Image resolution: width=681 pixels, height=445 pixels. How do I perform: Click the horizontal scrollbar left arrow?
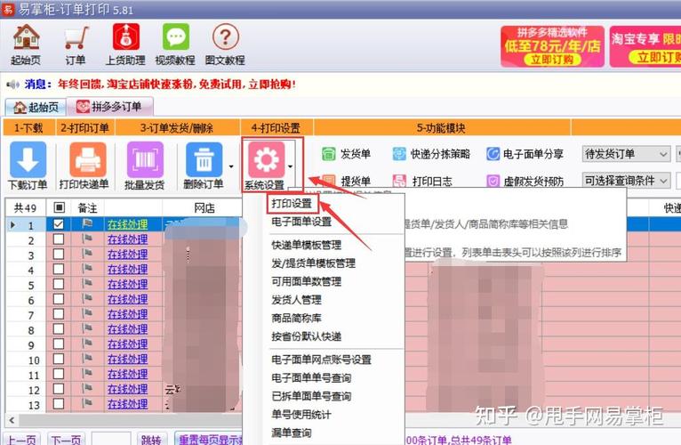12,421
